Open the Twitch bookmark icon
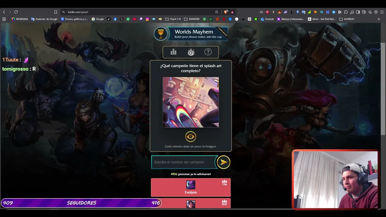Viewport: 386px width, 217px height. click(141, 19)
